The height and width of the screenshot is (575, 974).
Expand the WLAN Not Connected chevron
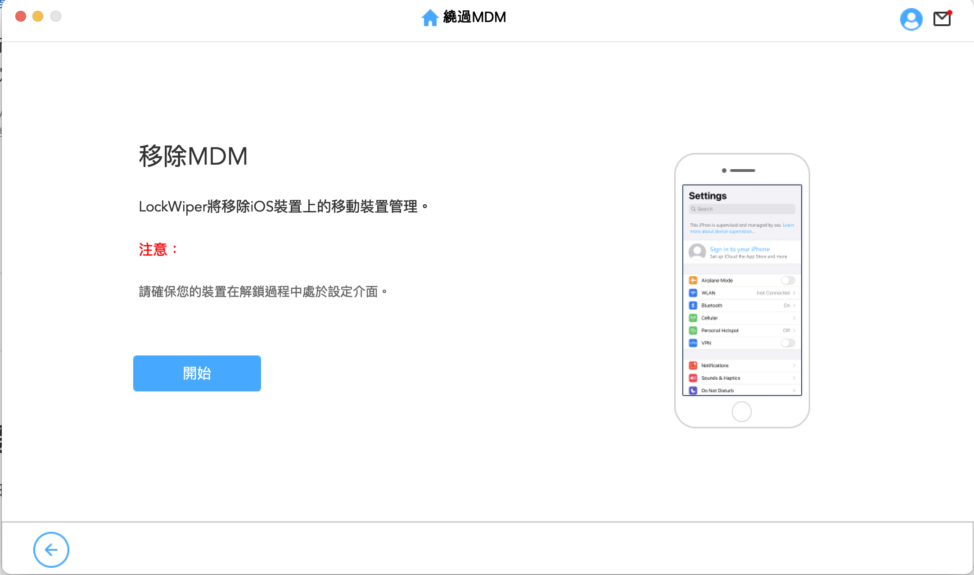coord(794,293)
